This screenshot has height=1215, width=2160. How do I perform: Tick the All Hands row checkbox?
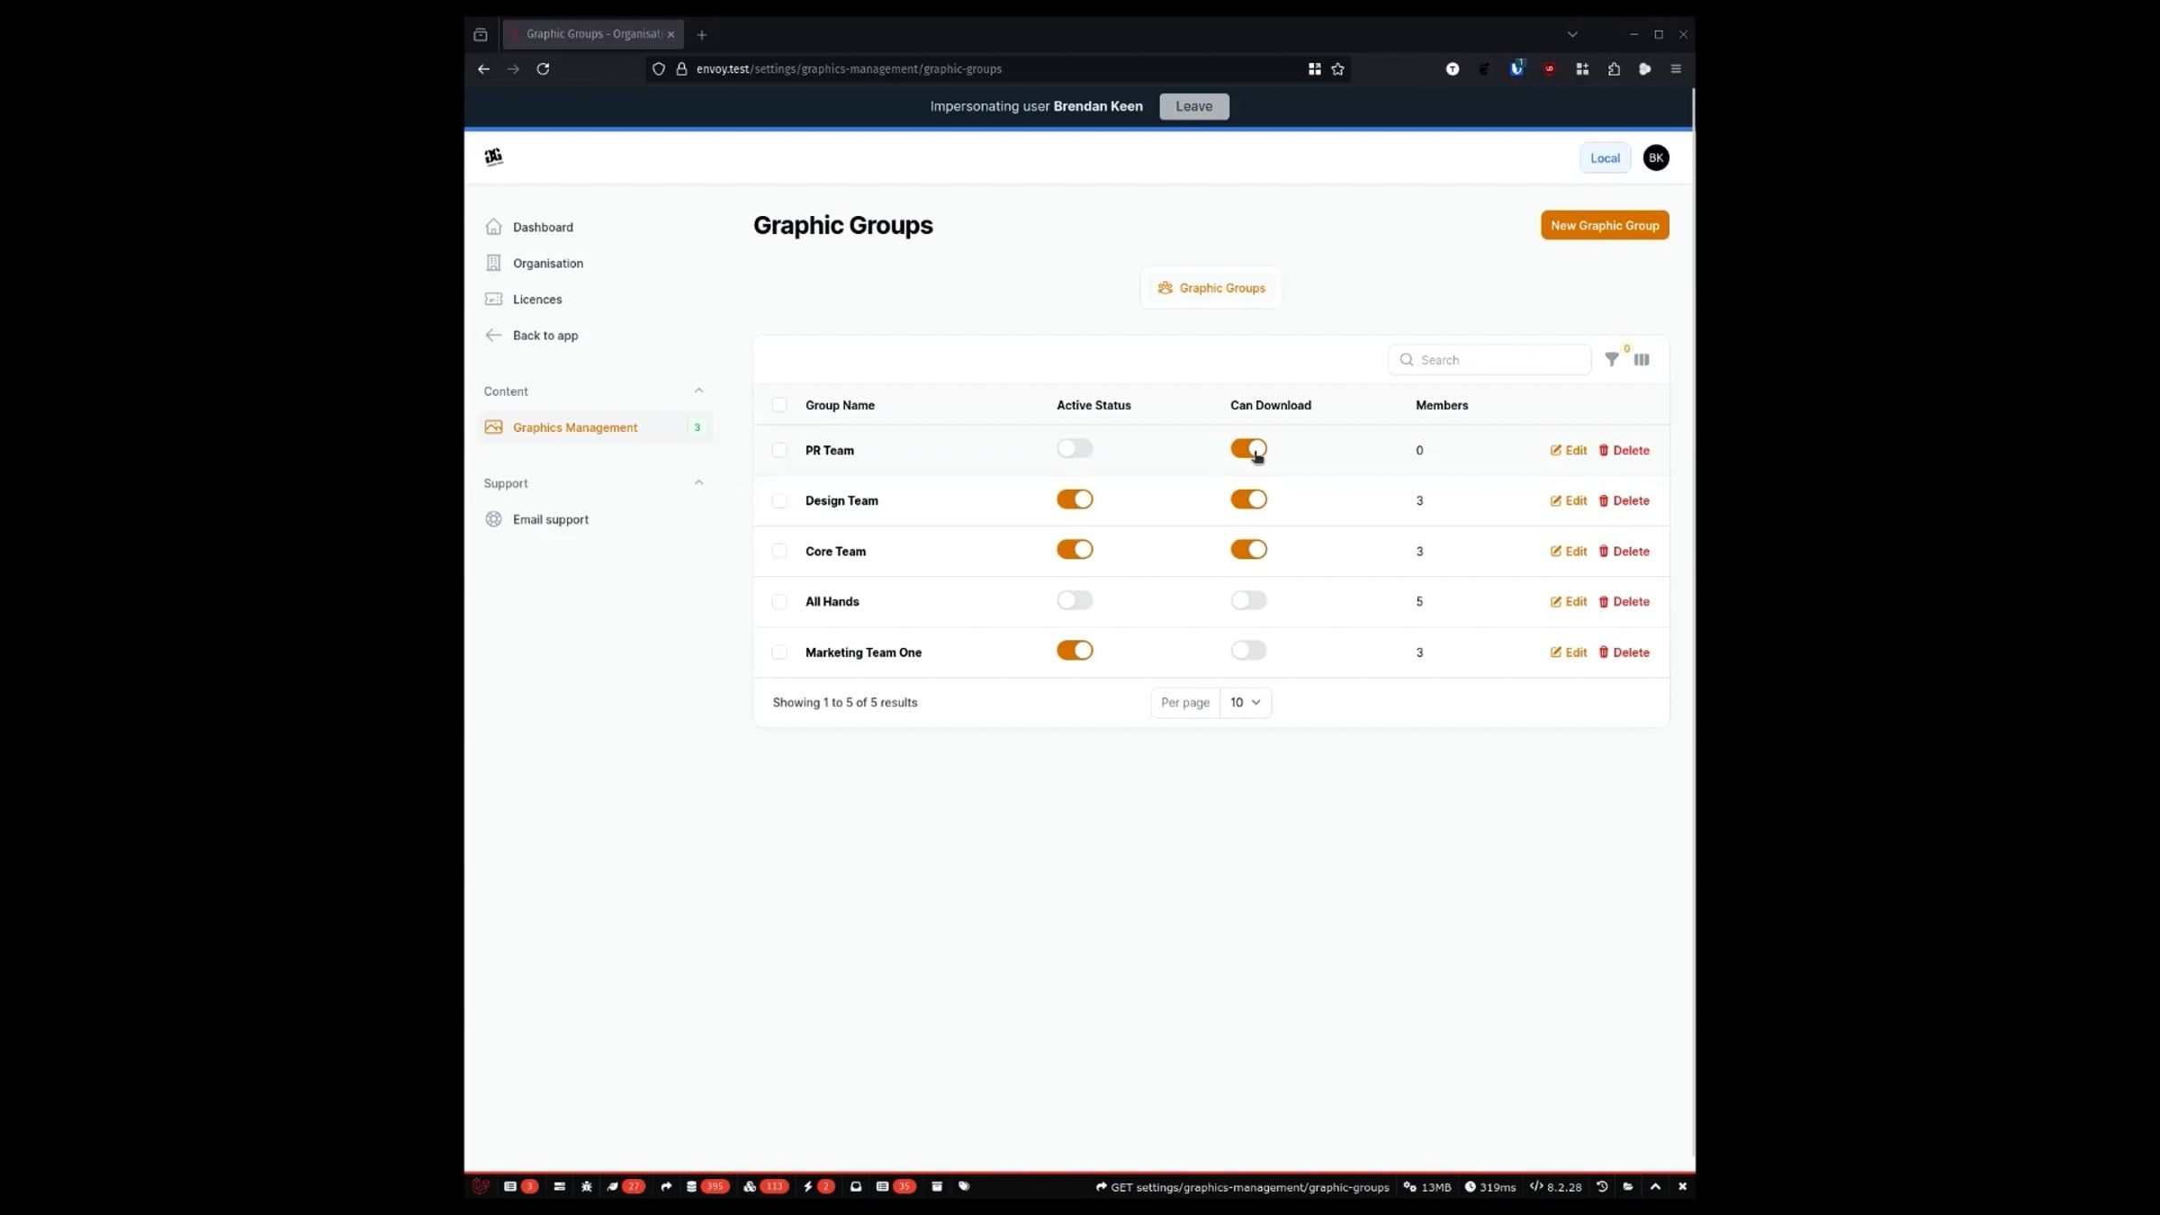click(x=779, y=601)
